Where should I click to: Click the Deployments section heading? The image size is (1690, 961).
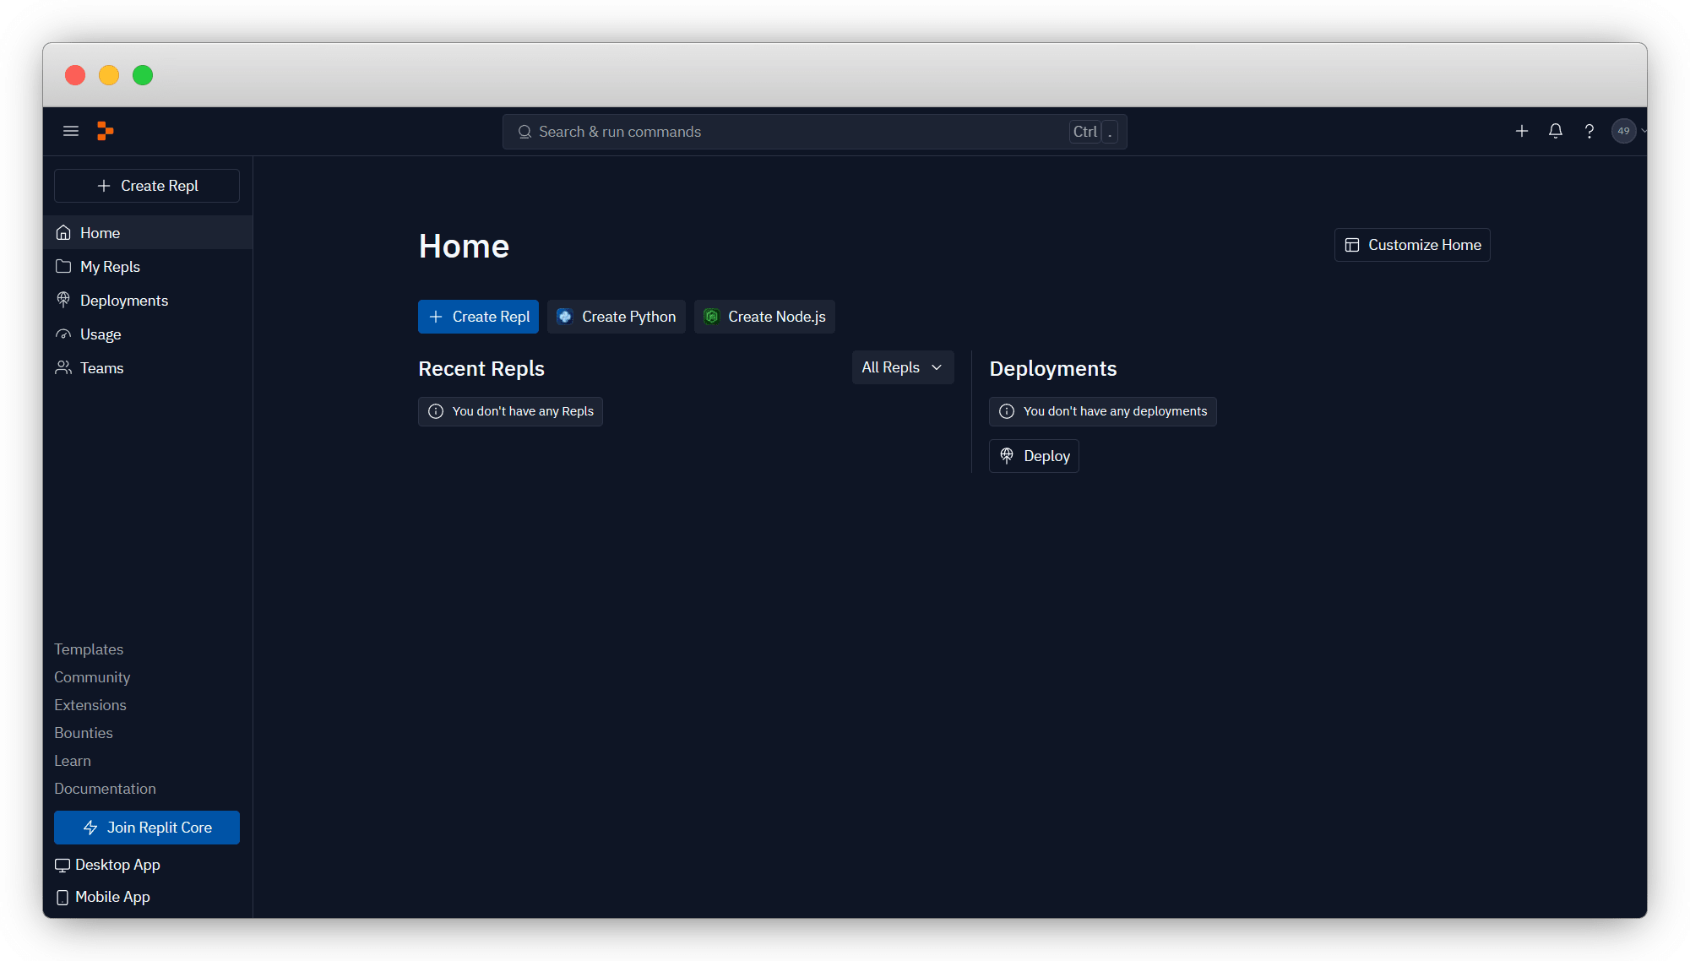coord(1053,369)
